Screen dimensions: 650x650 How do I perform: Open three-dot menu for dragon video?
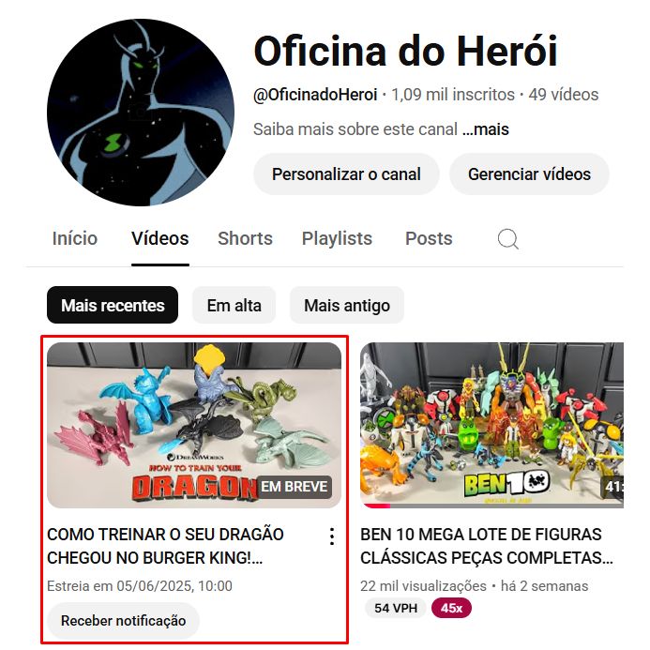(x=332, y=537)
